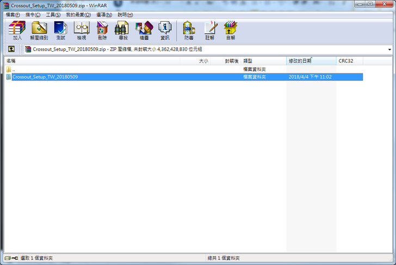Screen dimensions: 396x265
Task: Sort by 名稱 column header
Action: (x=92, y=61)
